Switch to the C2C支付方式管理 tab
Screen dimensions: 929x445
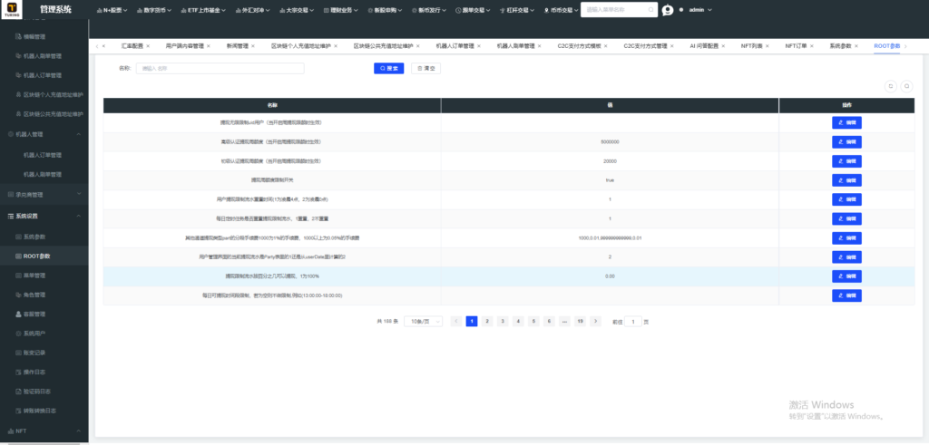(x=645, y=46)
